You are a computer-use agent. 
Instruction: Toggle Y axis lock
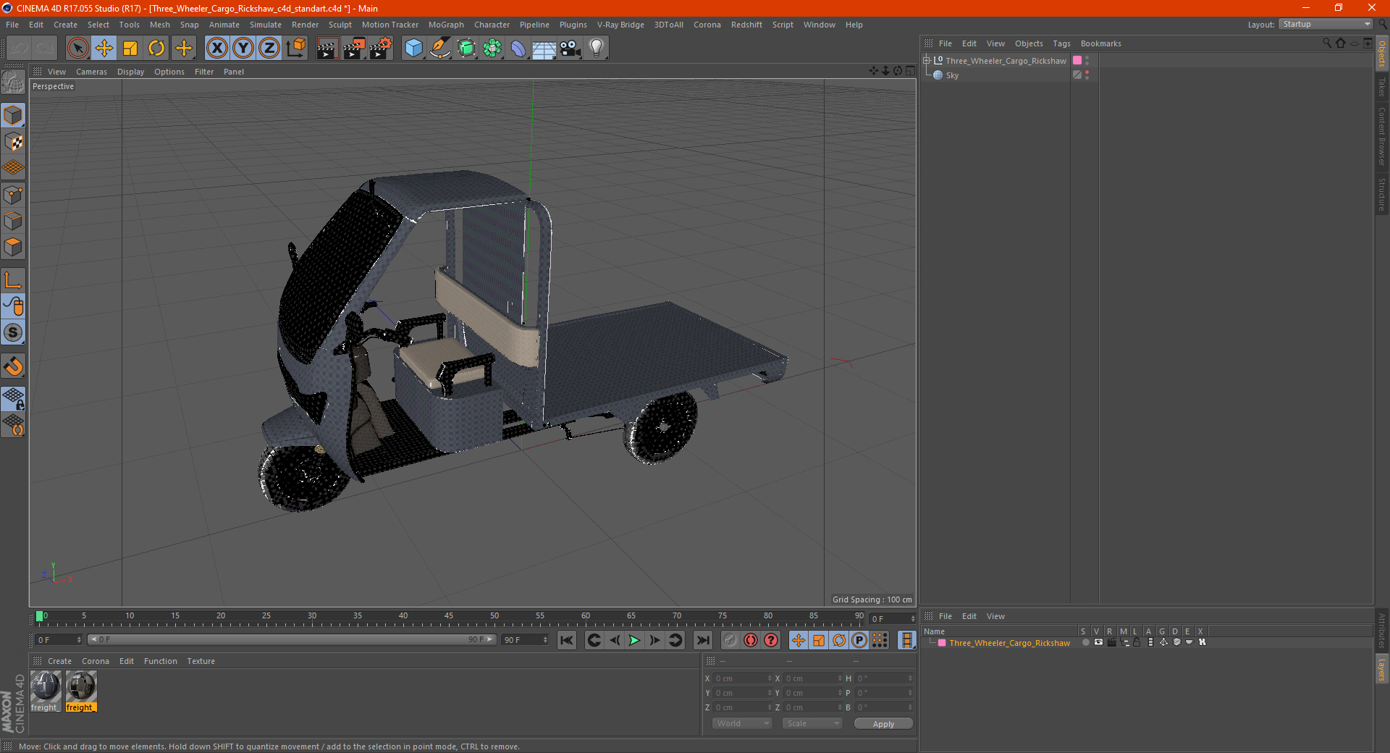[243, 49]
